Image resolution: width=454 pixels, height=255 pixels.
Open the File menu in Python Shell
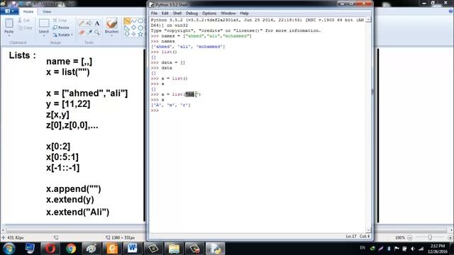click(x=154, y=13)
